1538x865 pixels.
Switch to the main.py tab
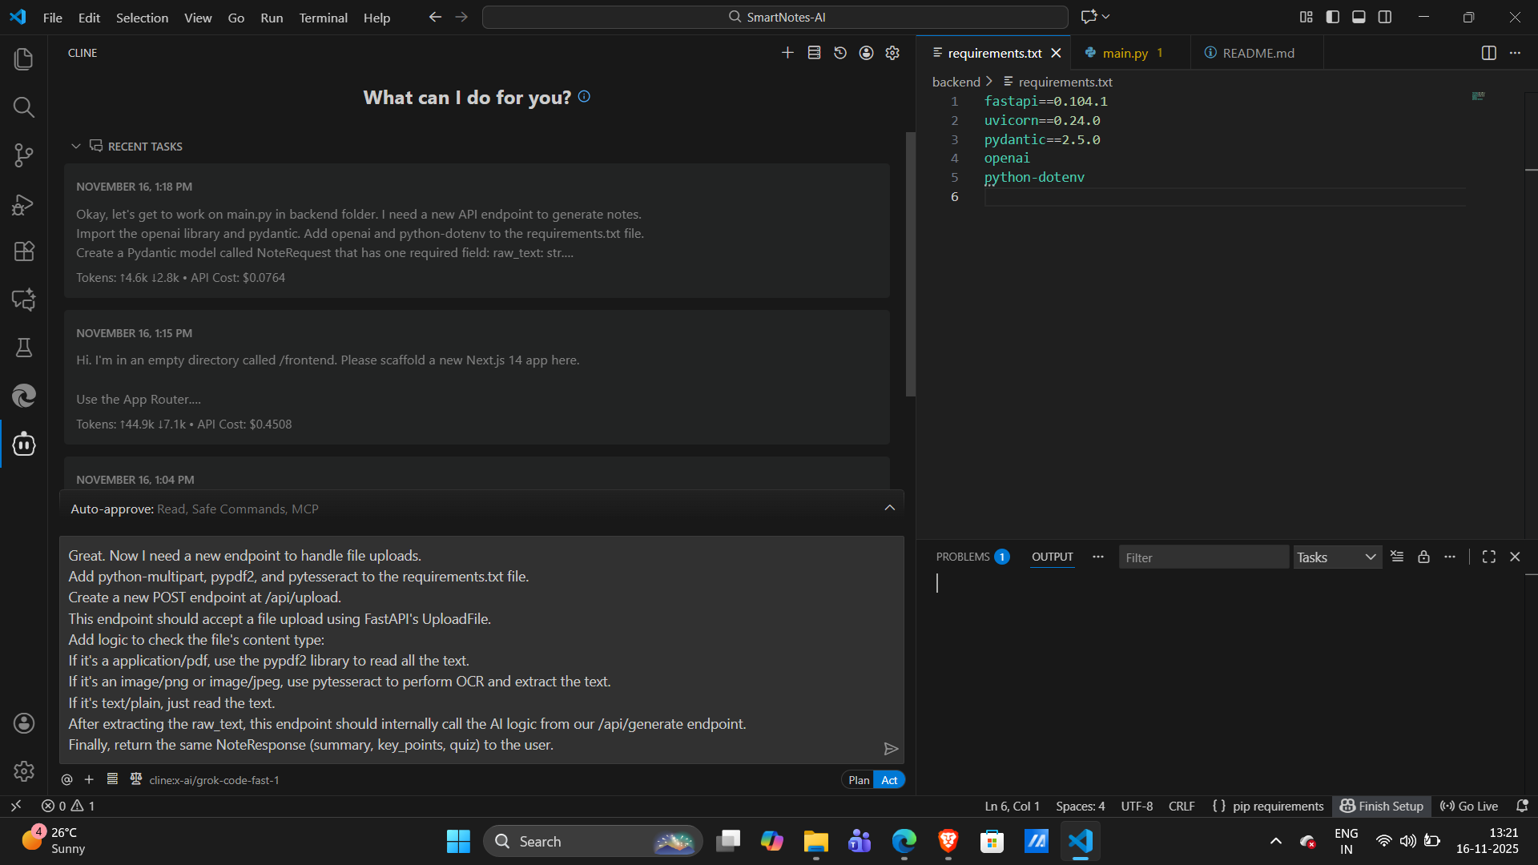(1125, 53)
